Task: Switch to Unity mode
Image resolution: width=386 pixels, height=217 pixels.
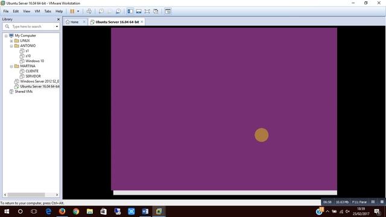Action: [156, 11]
